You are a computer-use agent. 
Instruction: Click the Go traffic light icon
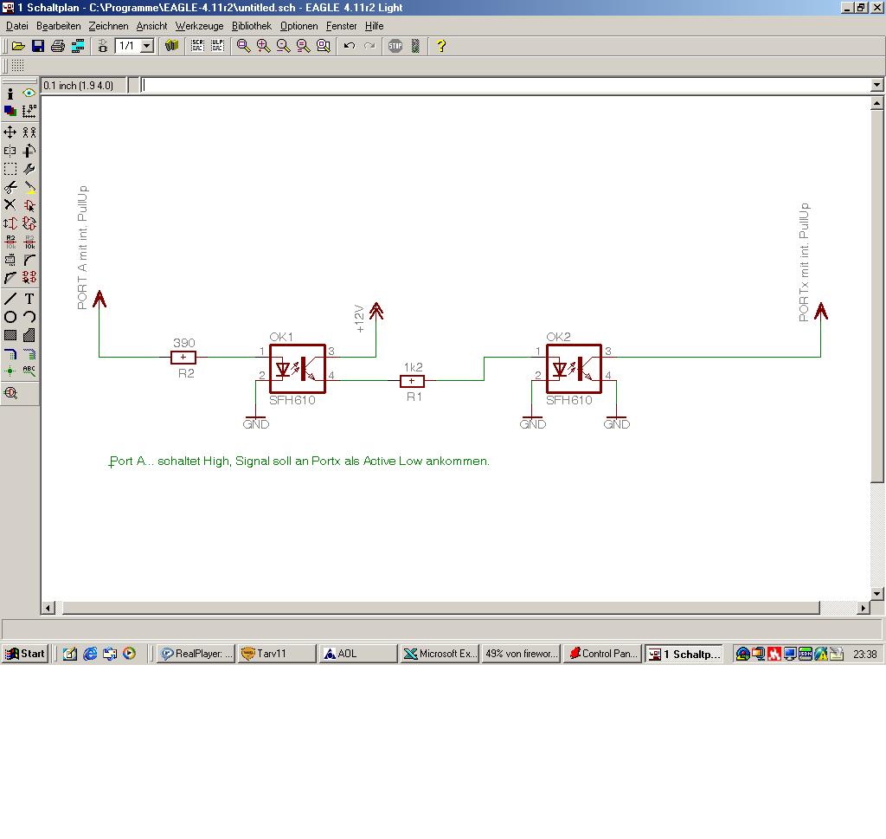tap(415, 47)
